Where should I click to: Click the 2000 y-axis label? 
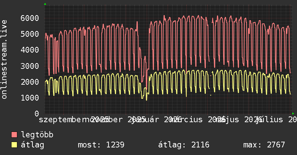pyautogui.click(x=30, y=82)
